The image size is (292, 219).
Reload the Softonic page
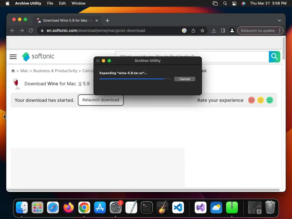coord(31,31)
